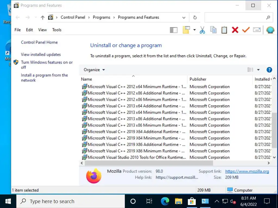The height and width of the screenshot is (208, 278).
Task: Open File Explorer from taskbar
Action: (x=179, y=201)
